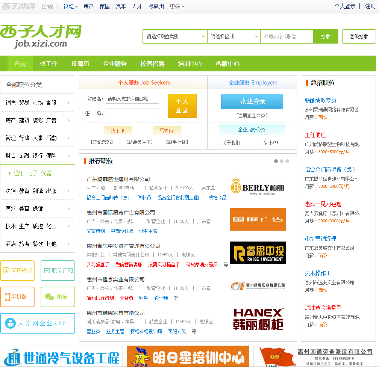This screenshot has height=367, width=379.
Task: Open the 找工作 find jobs menu
Action: (x=49, y=63)
